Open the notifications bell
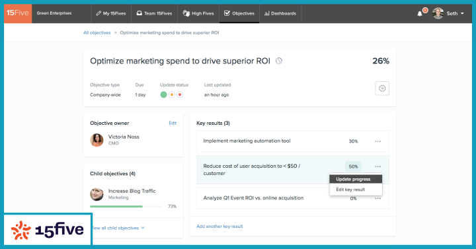Image resolution: width=476 pixels, height=249 pixels. [420, 14]
